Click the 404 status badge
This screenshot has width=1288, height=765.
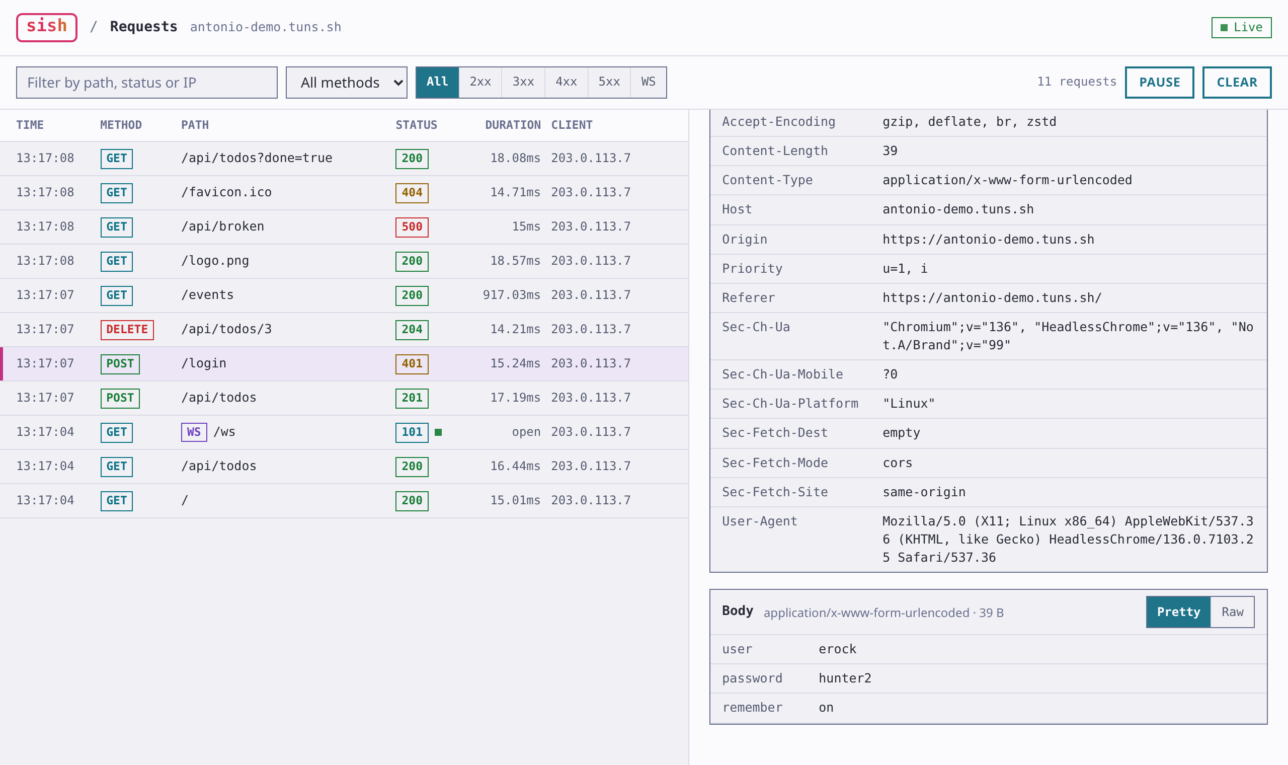pyautogui.click(x=412, y=193)
